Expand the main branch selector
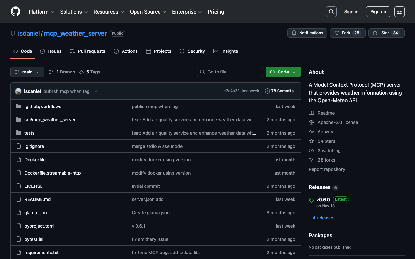This screenshot has width=415, height=259. 27,72
